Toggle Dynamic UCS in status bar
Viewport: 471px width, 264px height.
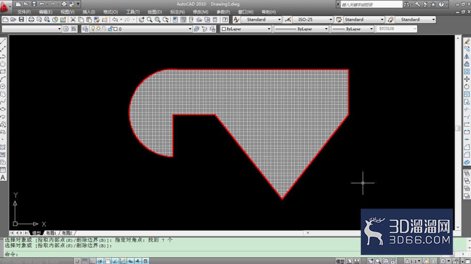point(123,261)
